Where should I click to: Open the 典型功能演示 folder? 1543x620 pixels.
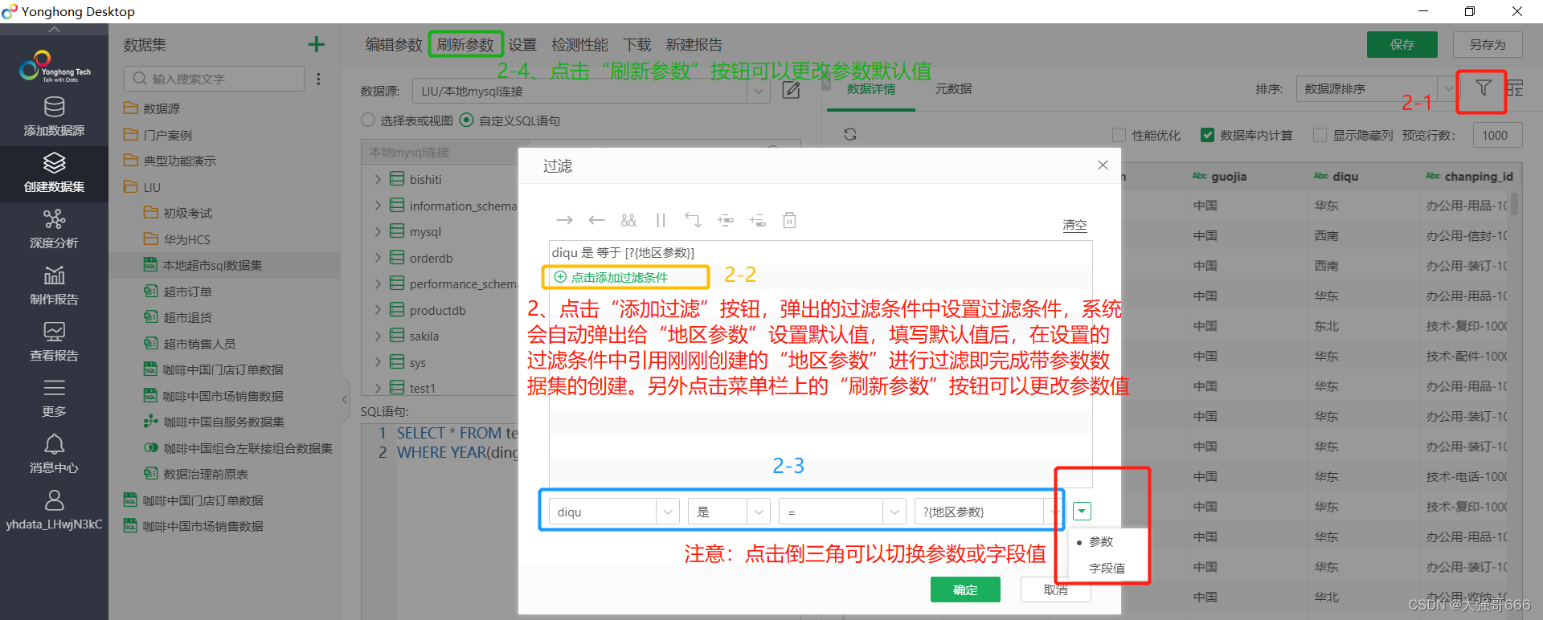click(x=179, y=161)
